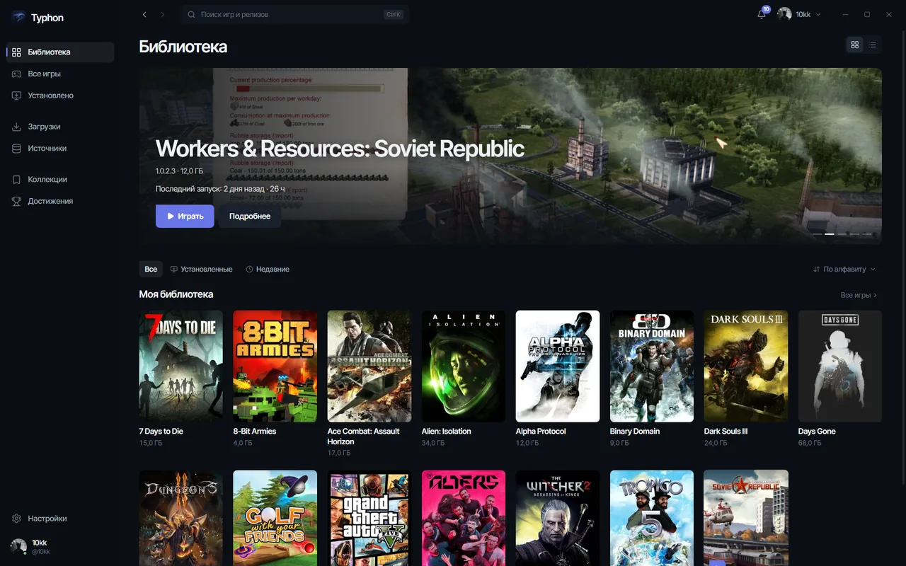Open The Alters cover
Screen dimensions: 906x566
464,518
